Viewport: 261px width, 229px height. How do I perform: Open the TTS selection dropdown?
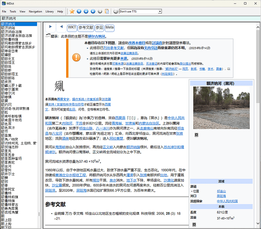(x=160, y=12)
